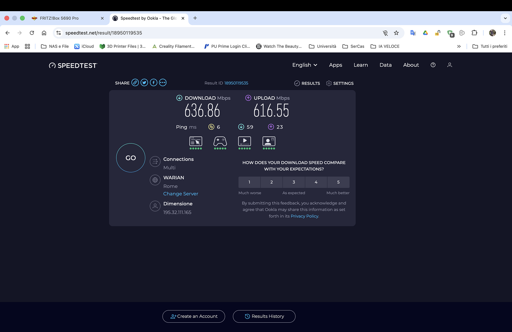Open the user account profile icon

450,65
